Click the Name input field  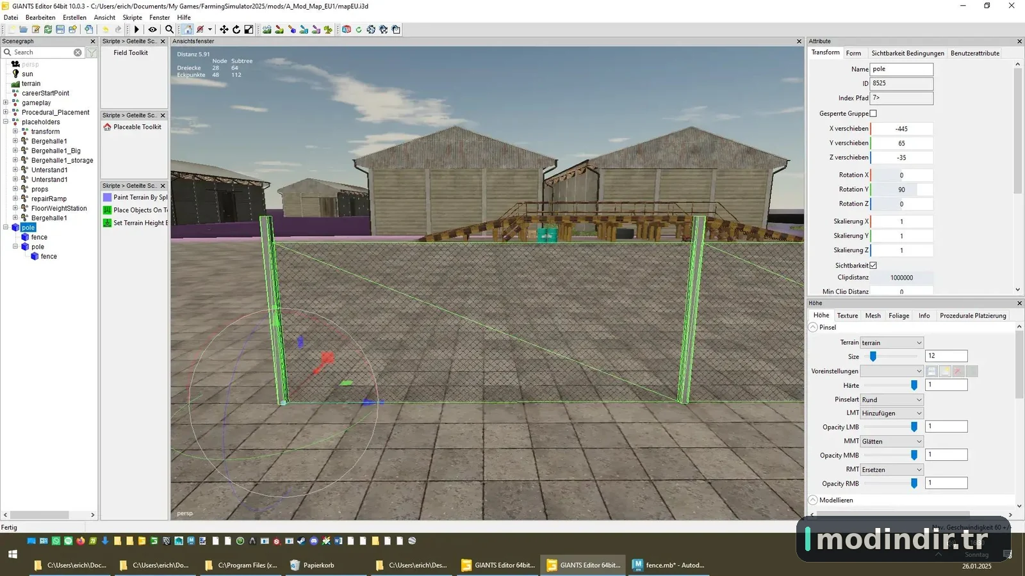[x=901, y=69]
